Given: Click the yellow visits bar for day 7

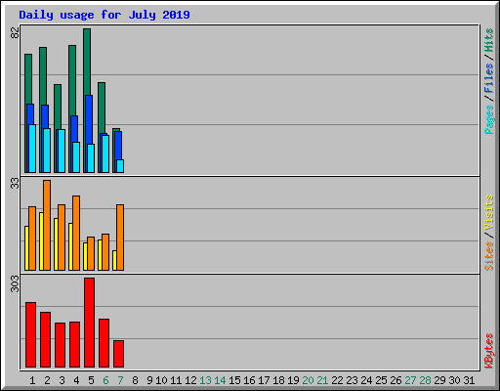Looking at the screenshot, I should (114, 260).
